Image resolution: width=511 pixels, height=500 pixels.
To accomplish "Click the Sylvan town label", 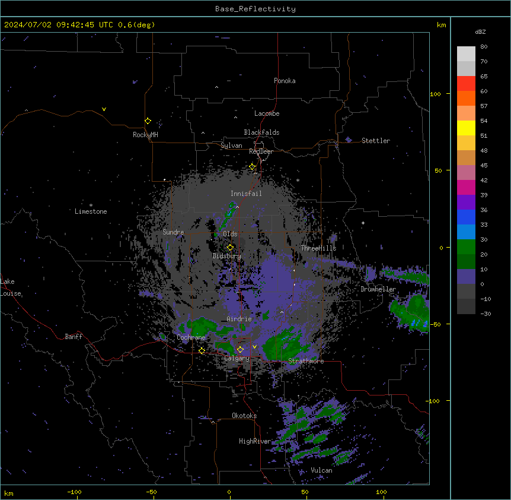I will point(231,145).
